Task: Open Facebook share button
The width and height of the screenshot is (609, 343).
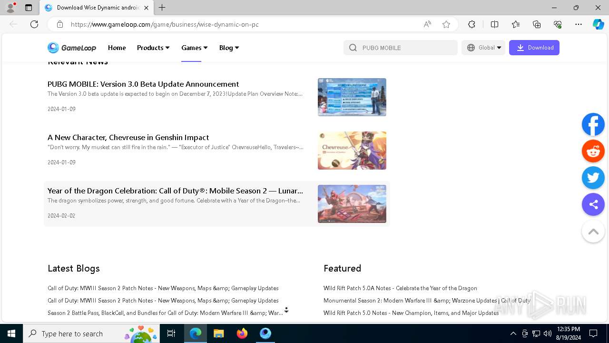Action: 593,124
